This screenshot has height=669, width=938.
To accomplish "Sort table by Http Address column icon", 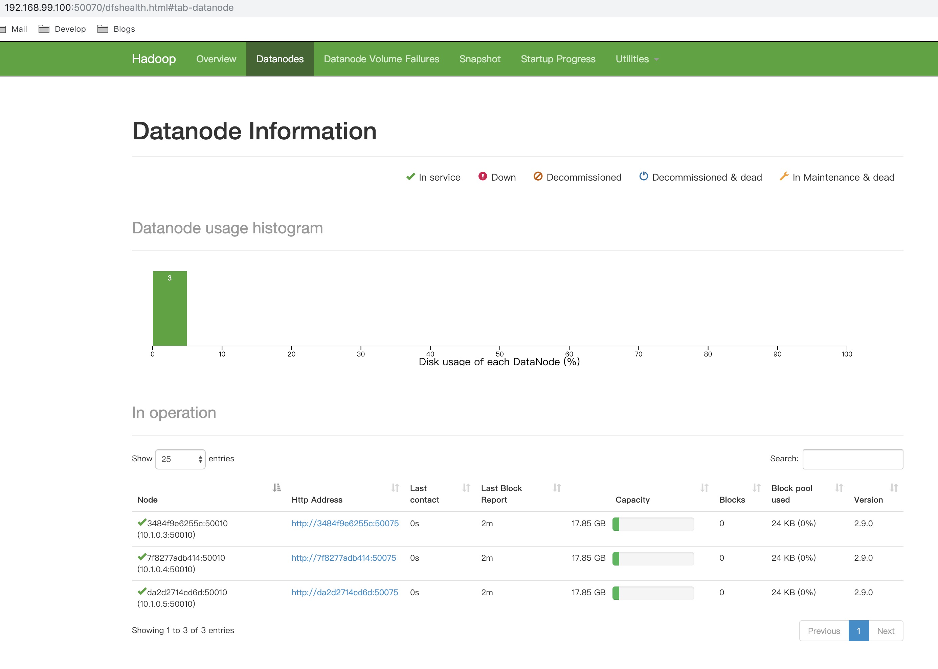I will [395, 488].
